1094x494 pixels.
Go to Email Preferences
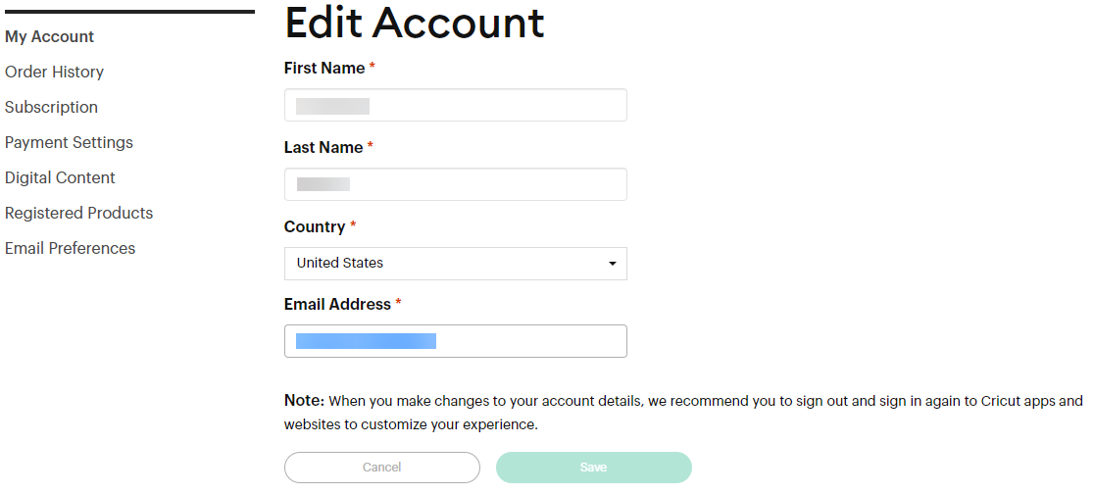click(x=70, y=248)
